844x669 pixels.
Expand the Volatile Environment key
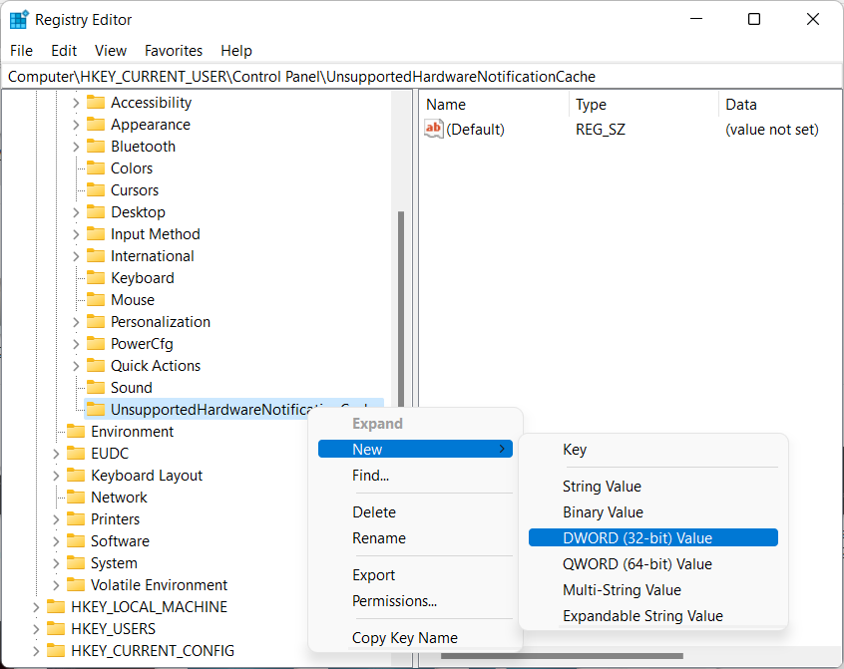tap(56, 584)
